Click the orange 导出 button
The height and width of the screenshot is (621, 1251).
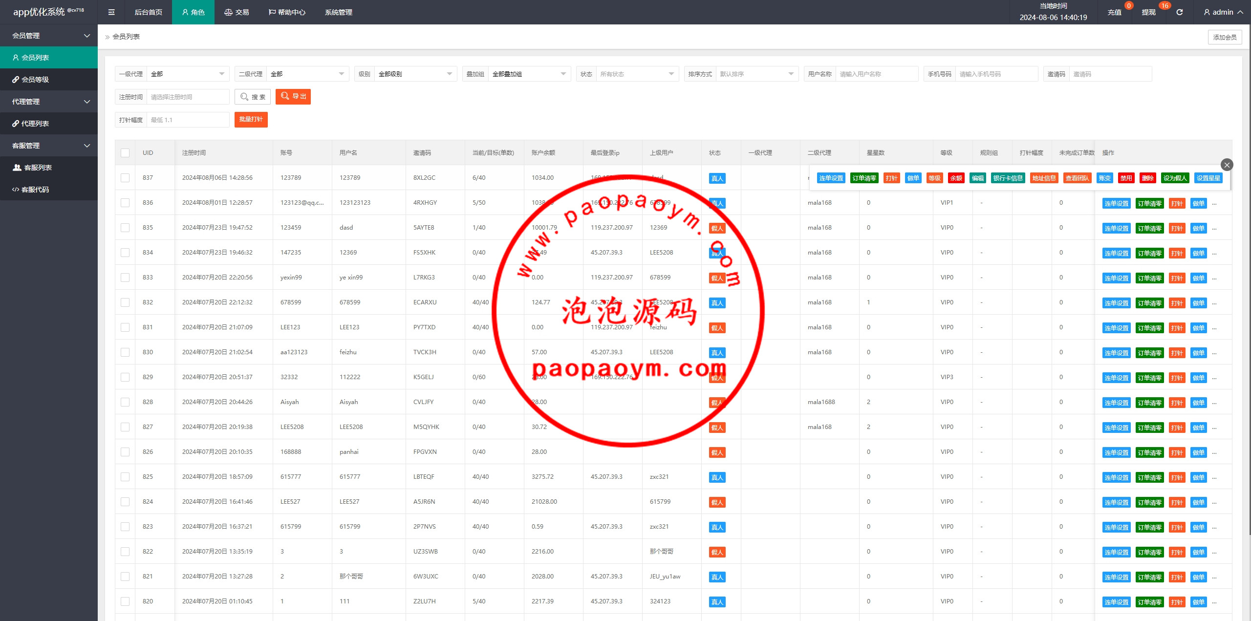pos(293,97)
